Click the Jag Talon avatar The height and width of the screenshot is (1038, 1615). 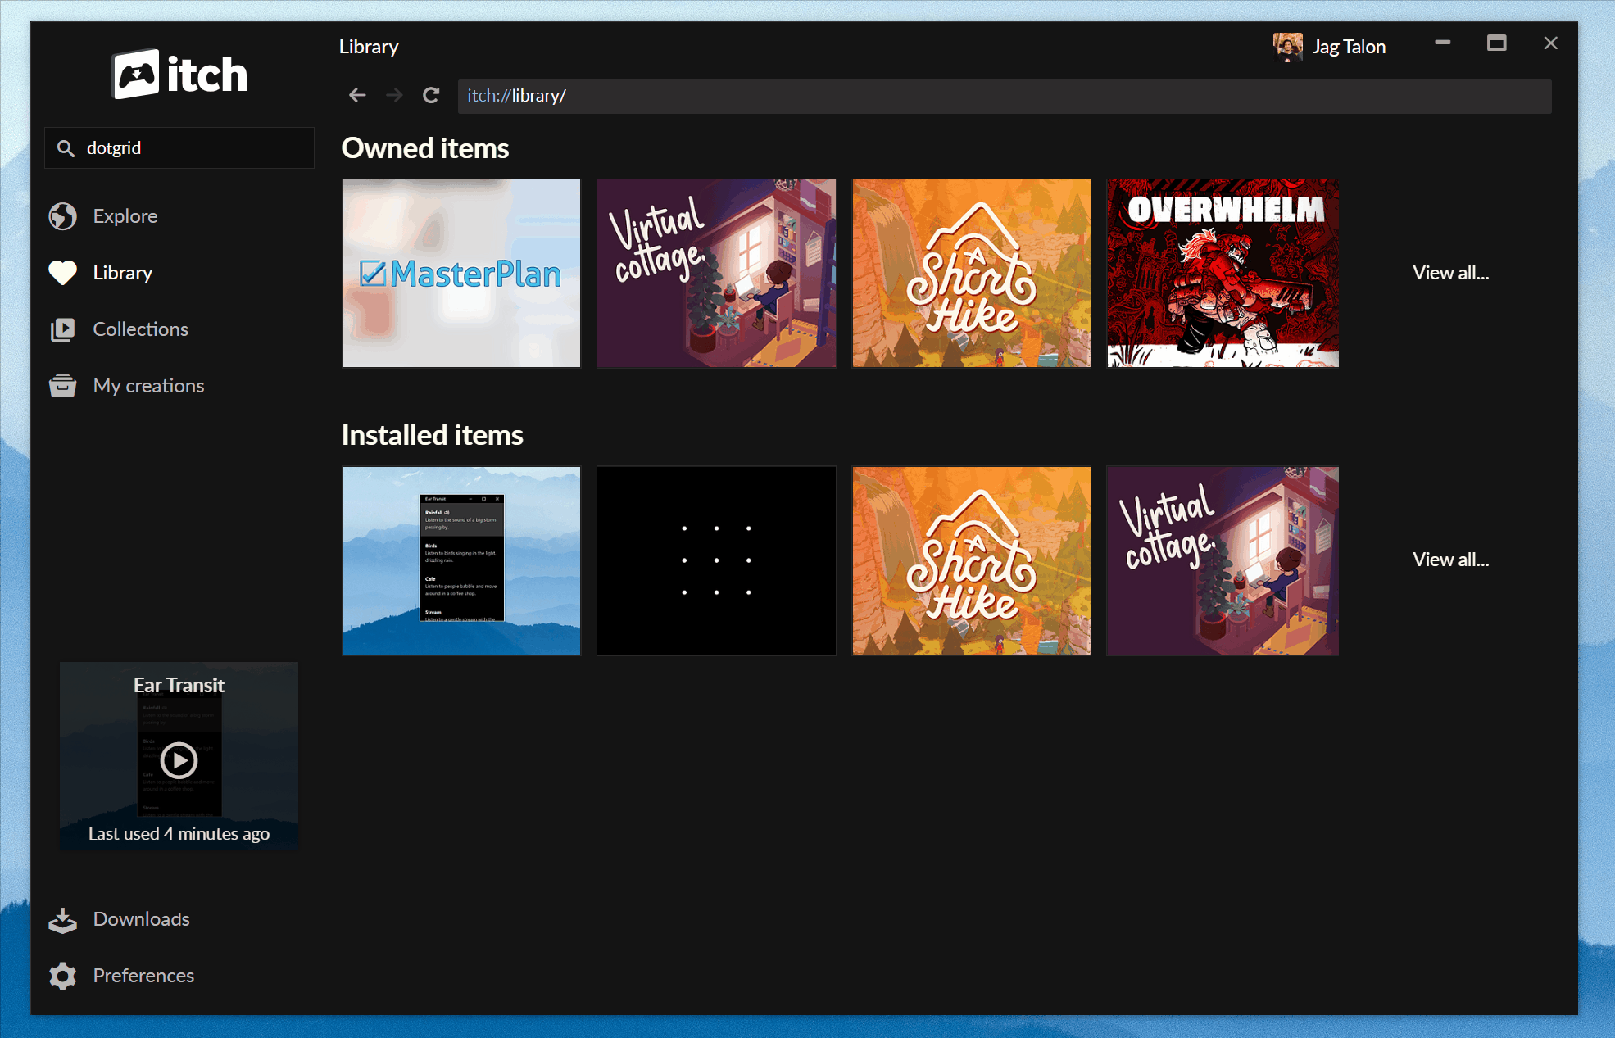click(x=1288, y=47)
